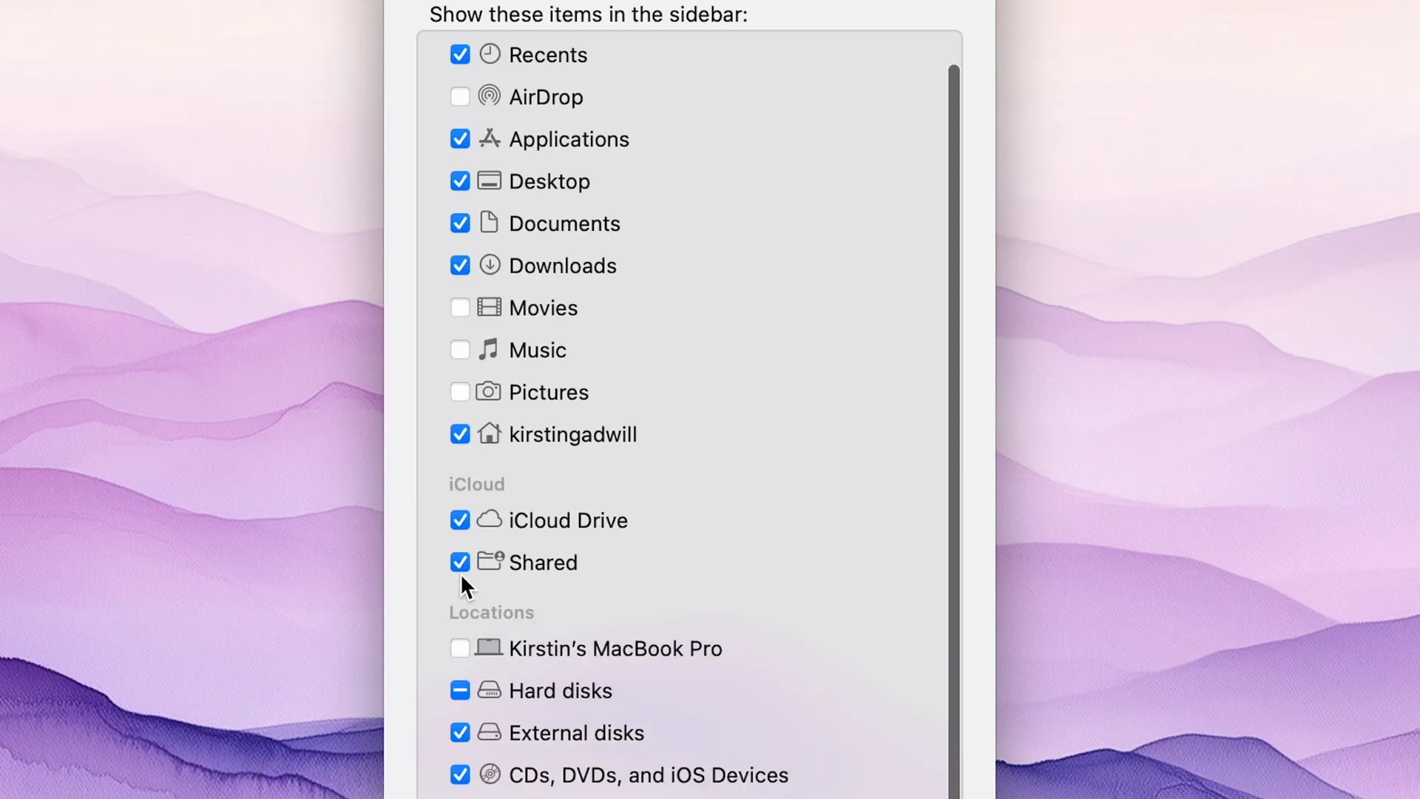This screenshot has width=1420, height=799.
Task: Click the Pictures label text
Action: point(549,392)
